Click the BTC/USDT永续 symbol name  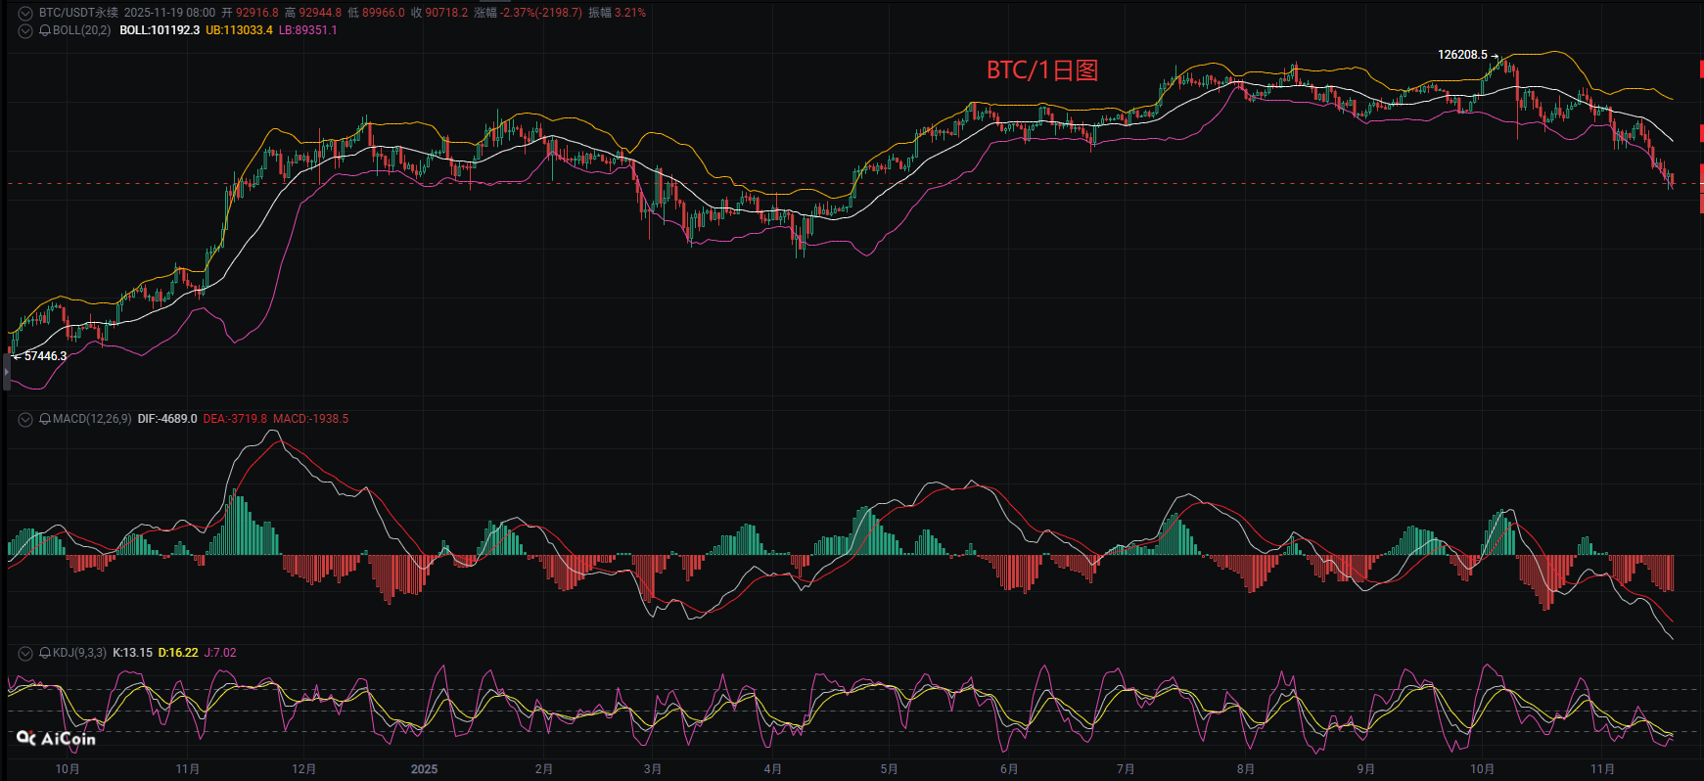[78, 13]
